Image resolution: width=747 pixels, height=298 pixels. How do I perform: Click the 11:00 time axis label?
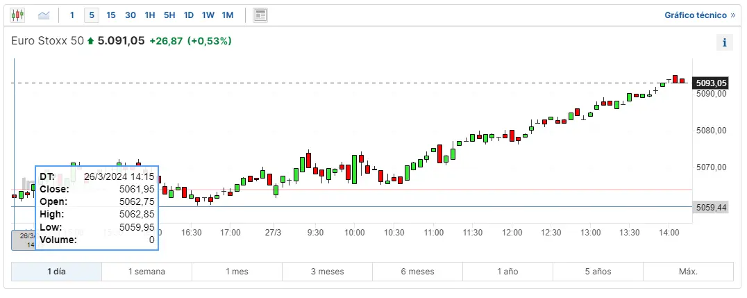point(433,232)
